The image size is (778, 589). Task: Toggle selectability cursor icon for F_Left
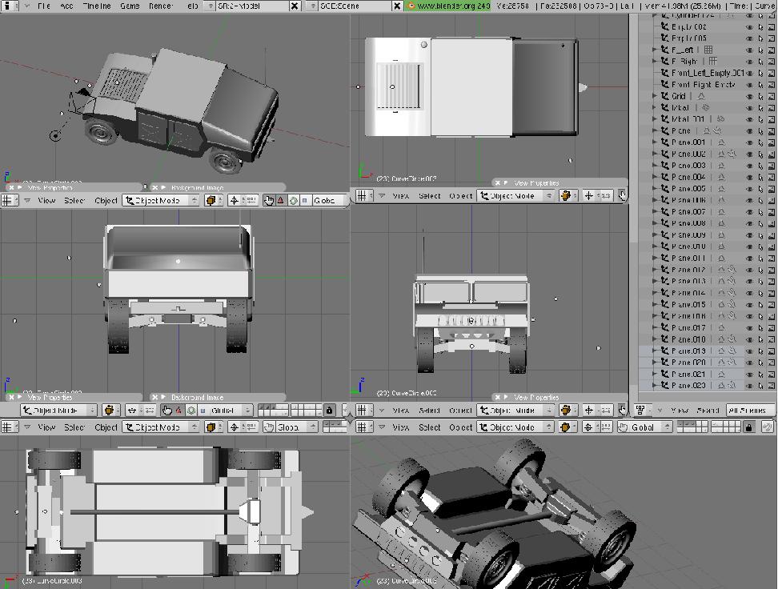pos(760,50)
